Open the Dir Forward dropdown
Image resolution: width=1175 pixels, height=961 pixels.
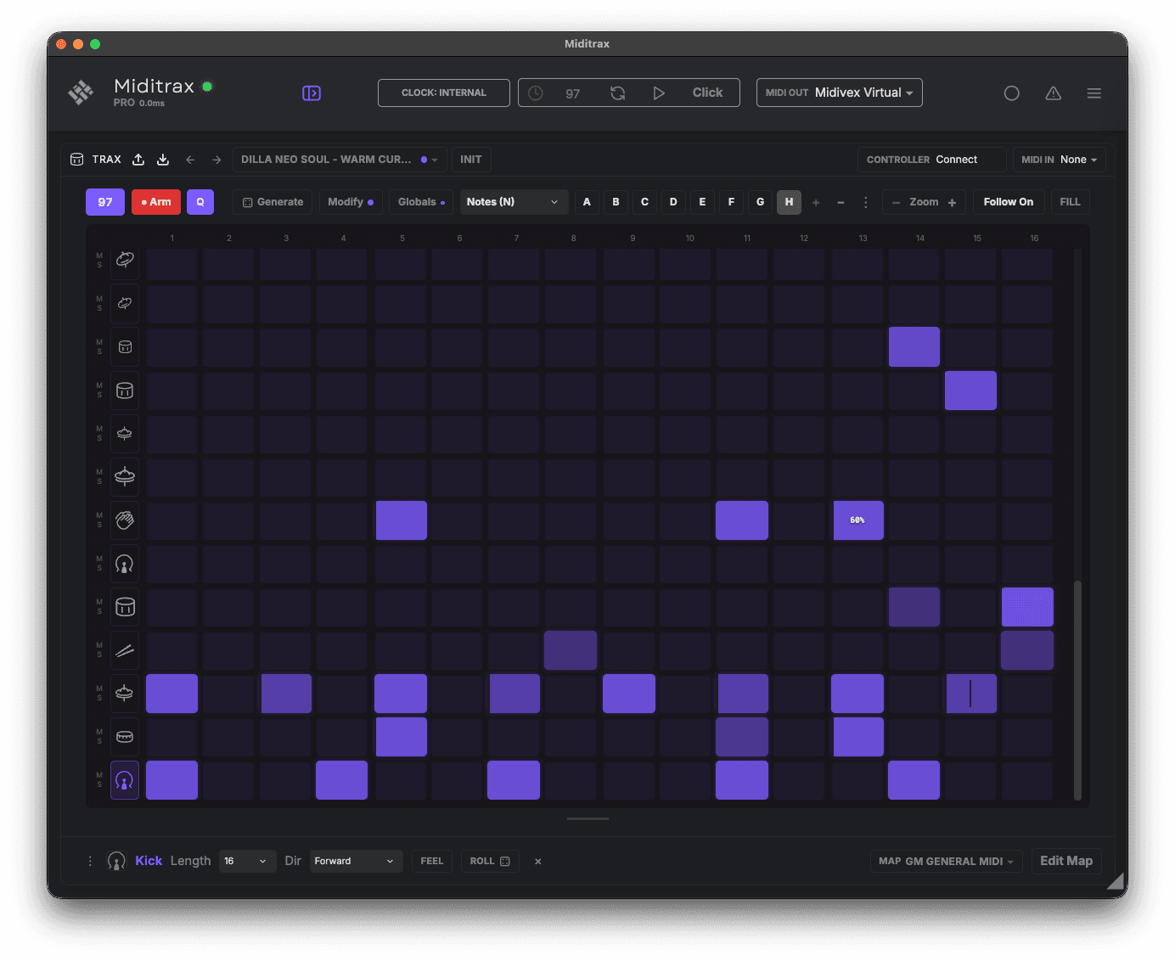point(356,861)
